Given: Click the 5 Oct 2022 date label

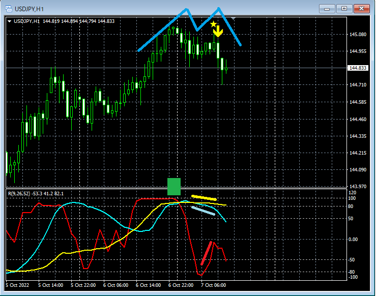Looking at the screenshot, I should (x=17, y=285).
